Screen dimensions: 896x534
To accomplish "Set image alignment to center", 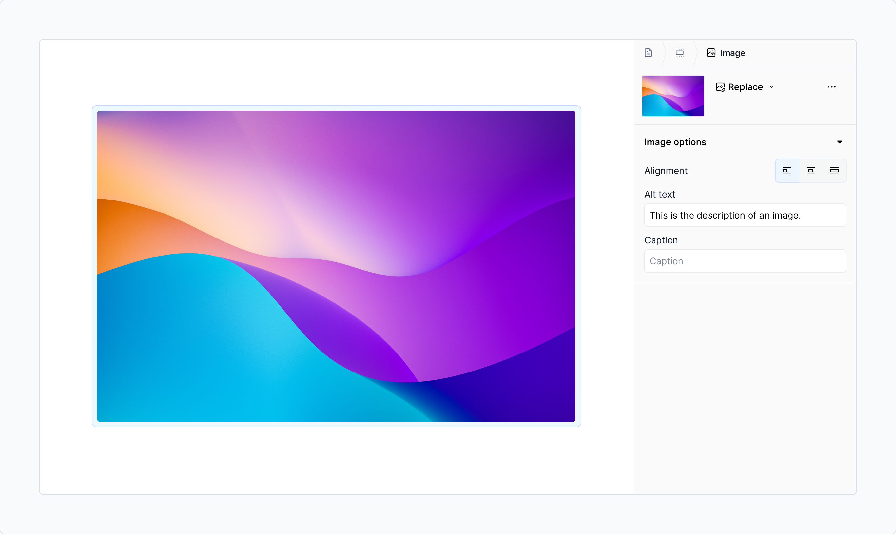I will click(x=810, y=171).
